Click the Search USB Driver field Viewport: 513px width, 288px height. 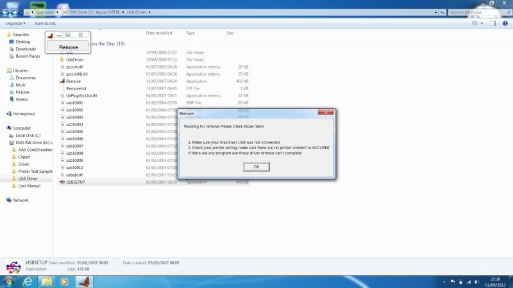click(x=480, y=12)
